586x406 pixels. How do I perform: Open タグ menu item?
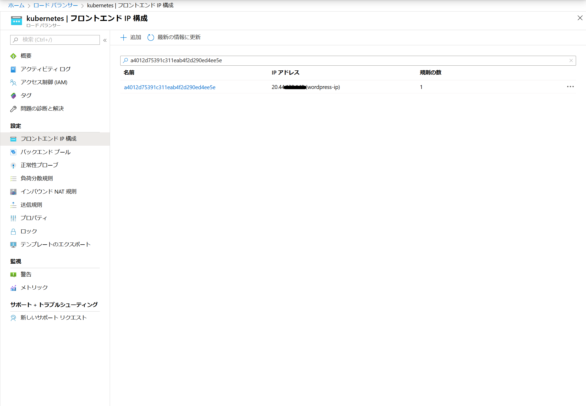tap(55, 95)
